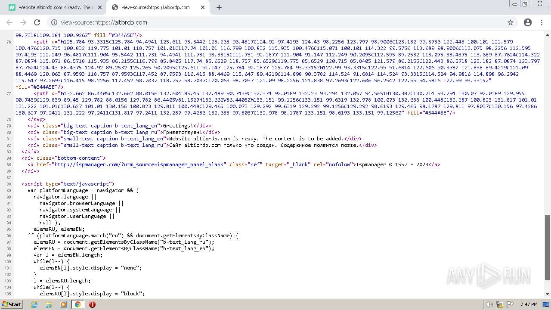Viewport: 551px width, 310px height.
Task: Click the 'l = elemsRU.length;' line
Action: pos(62,281)
